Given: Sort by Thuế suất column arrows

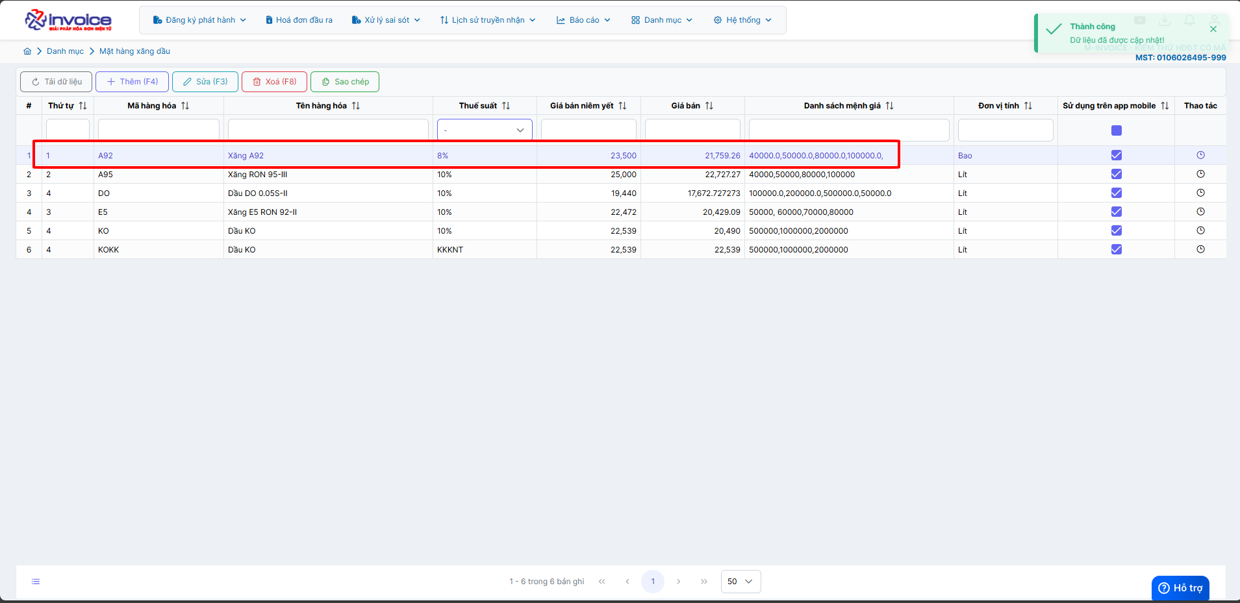Looking at the screenshot, I should (x=506, y=106).
